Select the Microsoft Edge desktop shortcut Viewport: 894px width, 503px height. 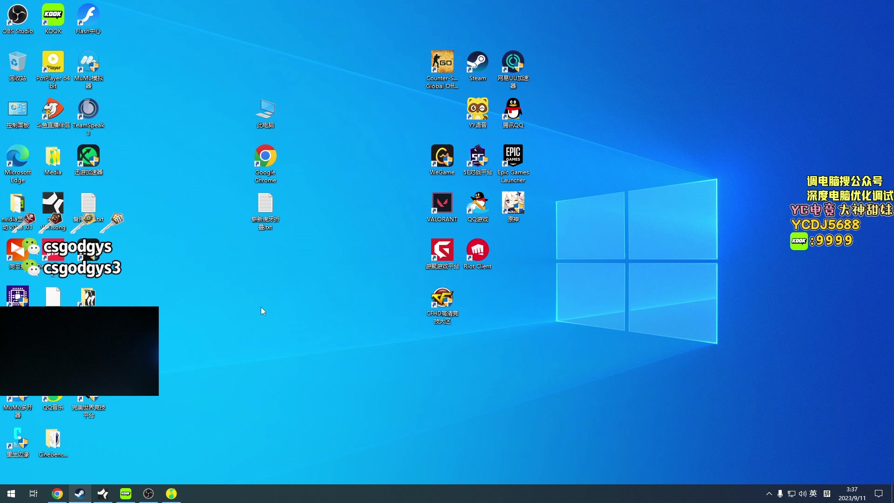[18, 164]
